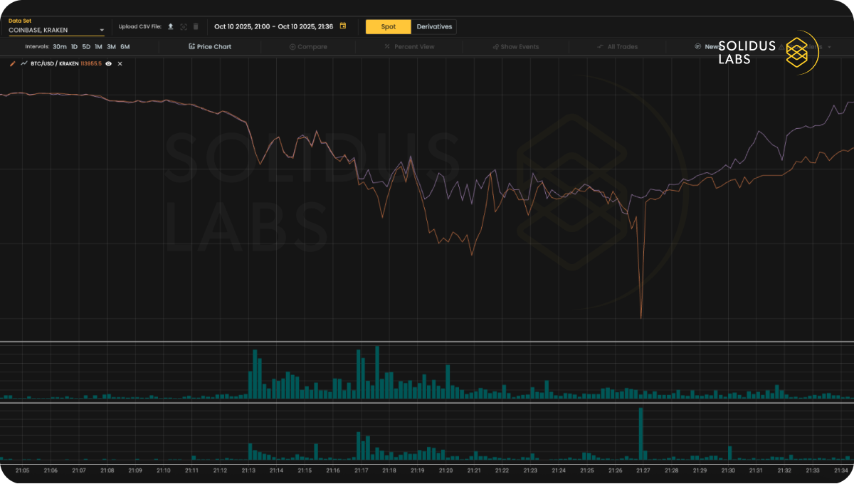Switch to Percent View

[409, 47]
